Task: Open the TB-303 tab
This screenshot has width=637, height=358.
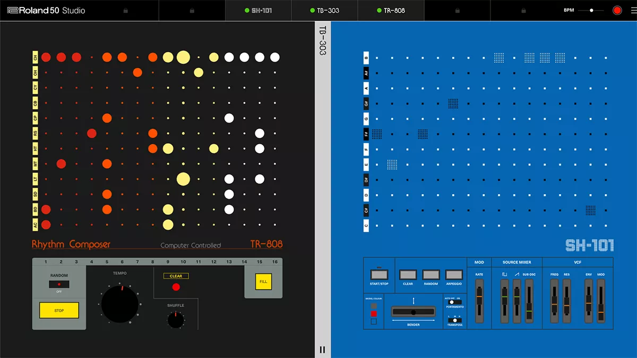Action: tap(324, 10)
